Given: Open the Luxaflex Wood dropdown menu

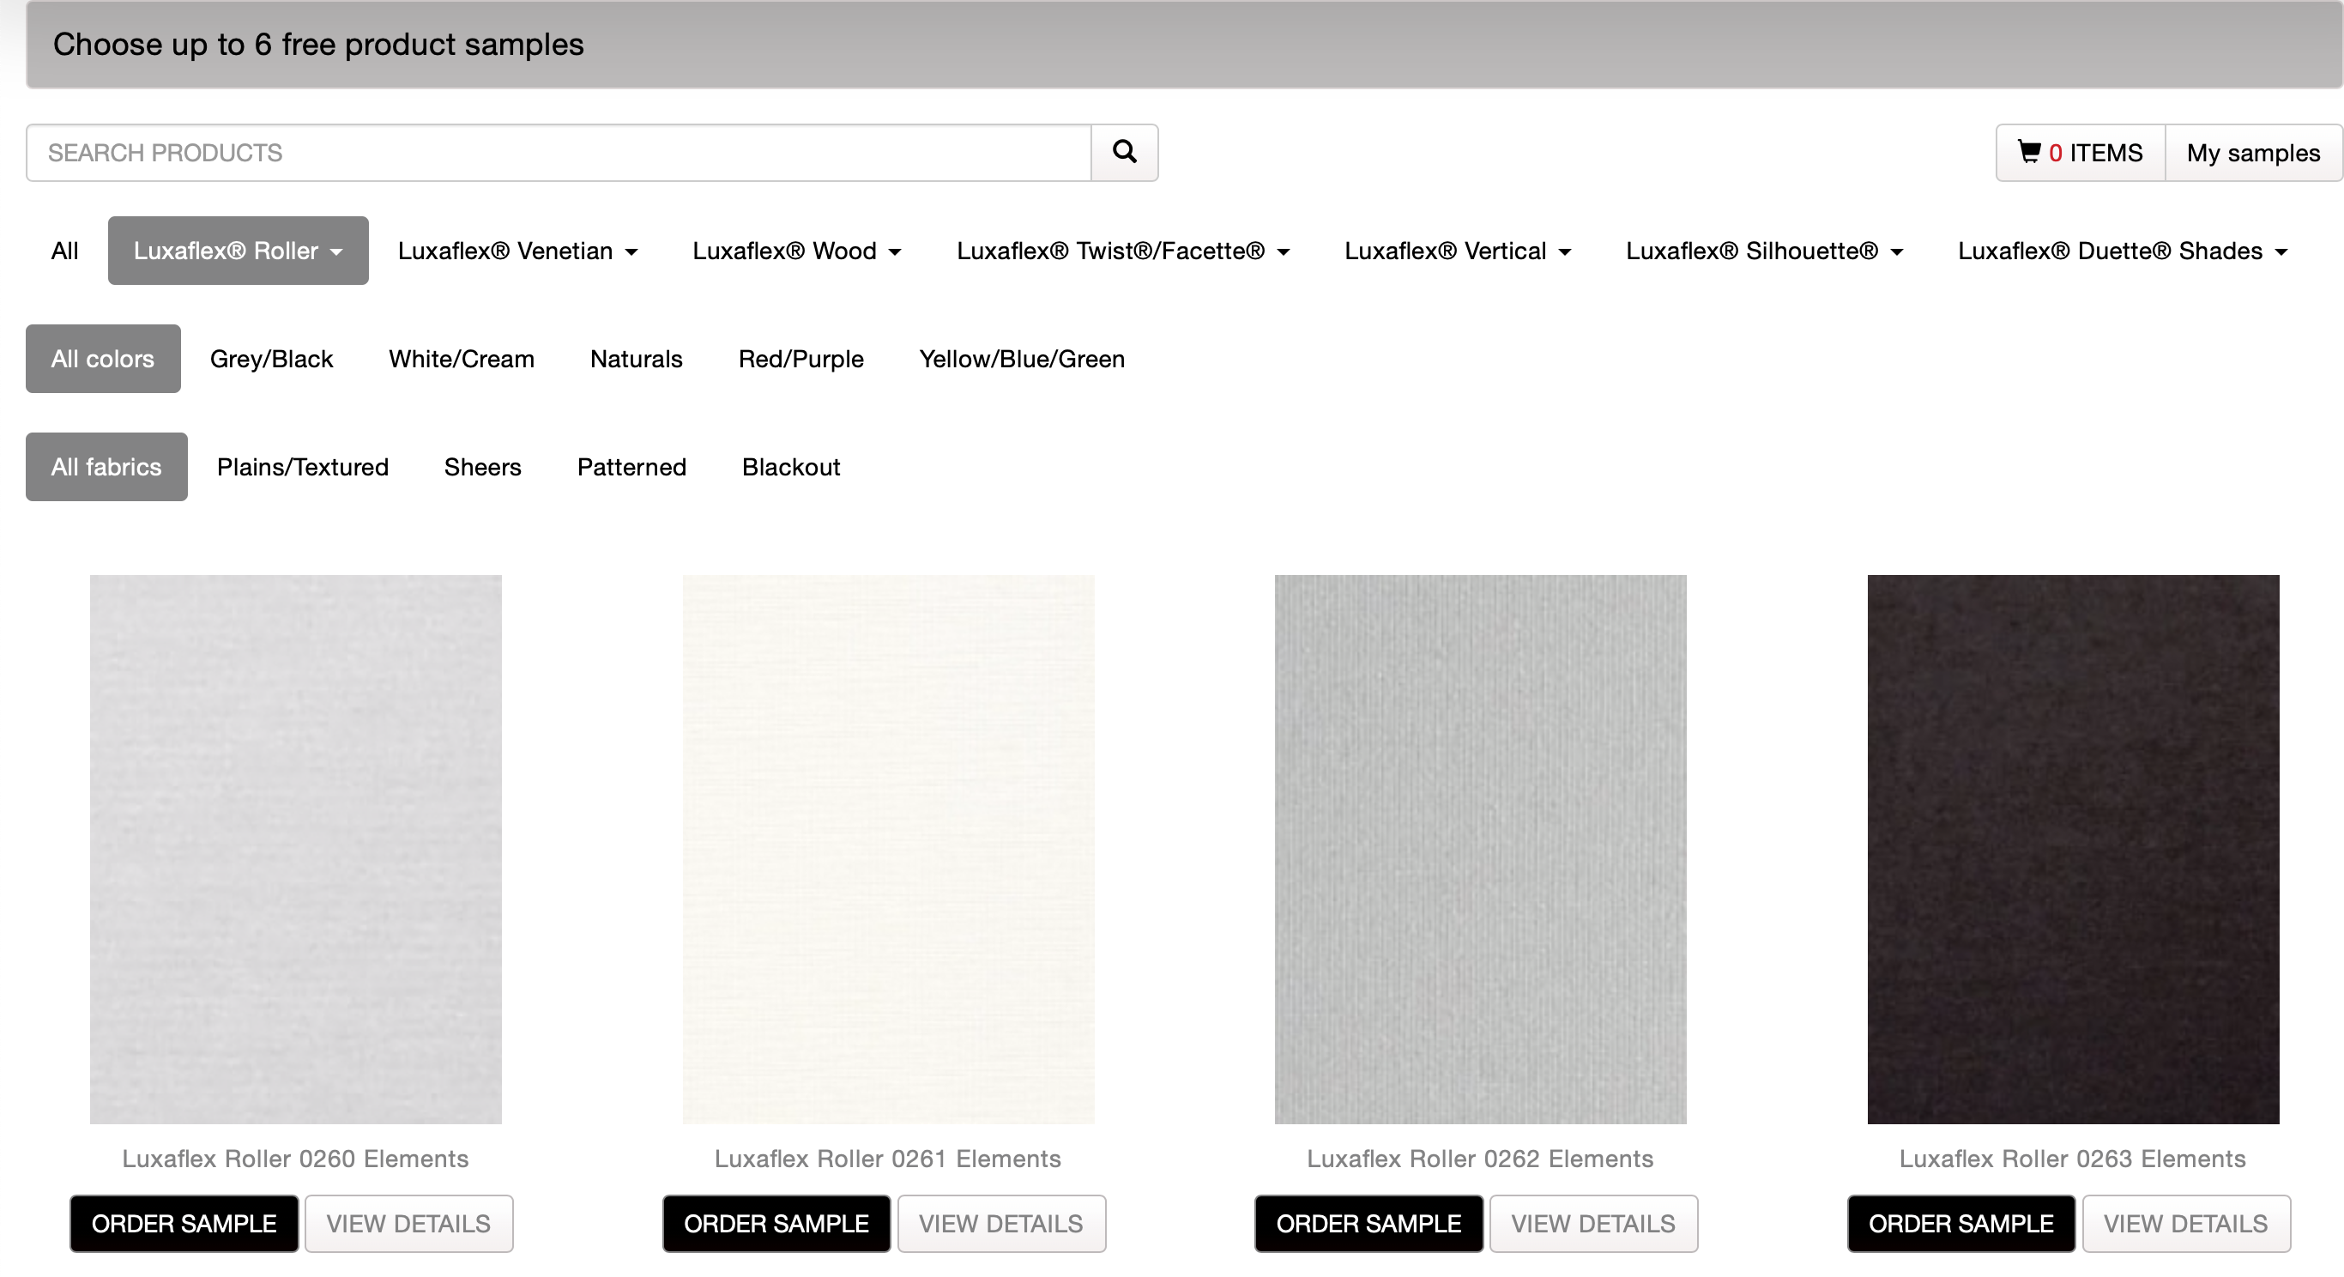Looking at the screenshot, I should pos(796,251).
